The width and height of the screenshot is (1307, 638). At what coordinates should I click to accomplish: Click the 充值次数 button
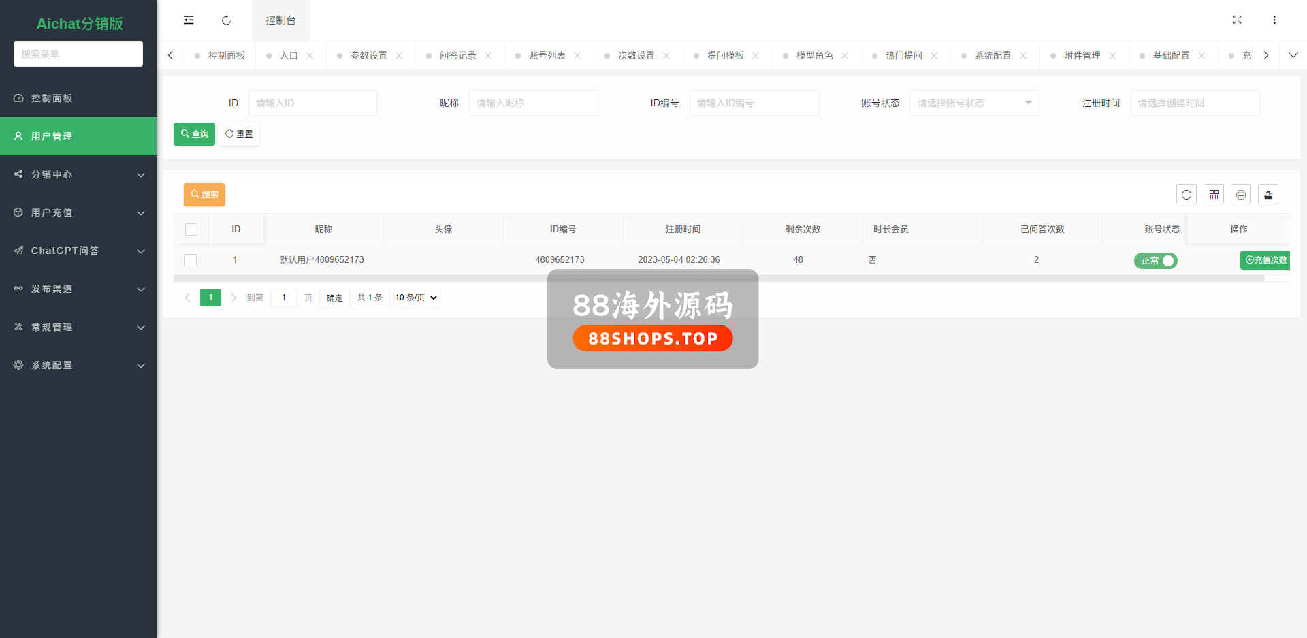1265,260
